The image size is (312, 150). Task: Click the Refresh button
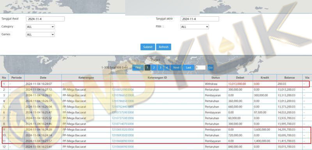click(163, 47)
